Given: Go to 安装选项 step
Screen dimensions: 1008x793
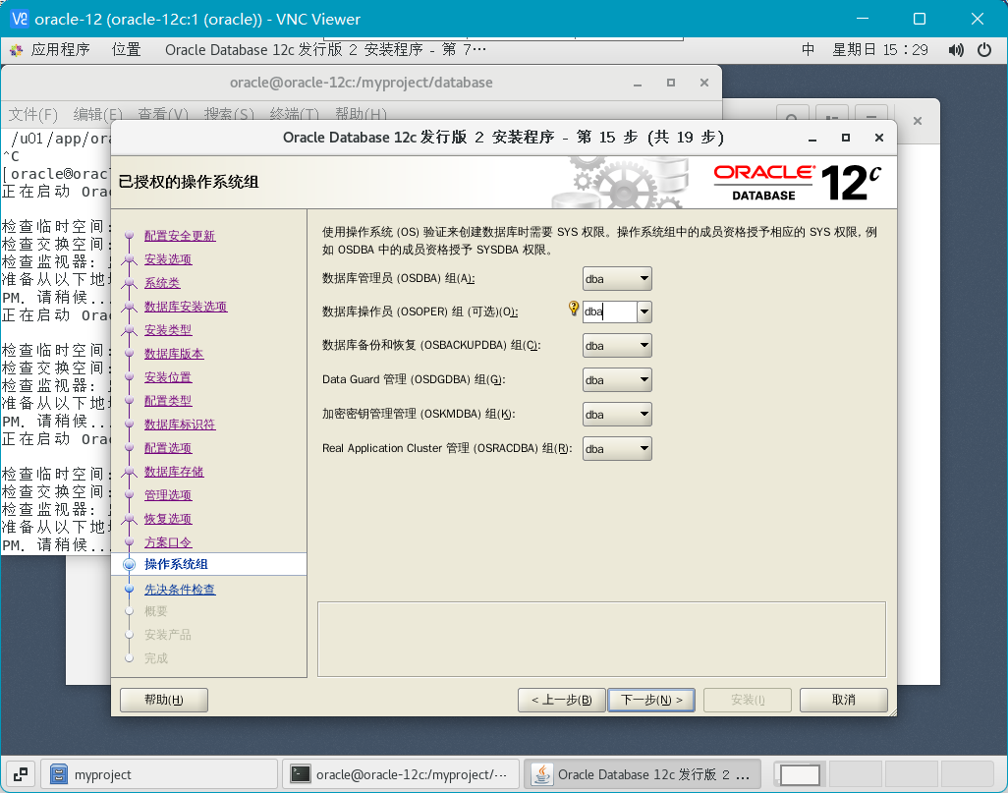Looking at the screenshot, I should (x=168, y=259).
